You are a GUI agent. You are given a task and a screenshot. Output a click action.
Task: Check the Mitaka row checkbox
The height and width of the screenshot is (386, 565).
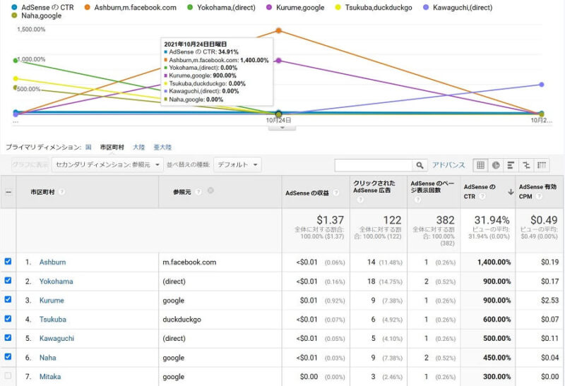(x=8, y=376)
